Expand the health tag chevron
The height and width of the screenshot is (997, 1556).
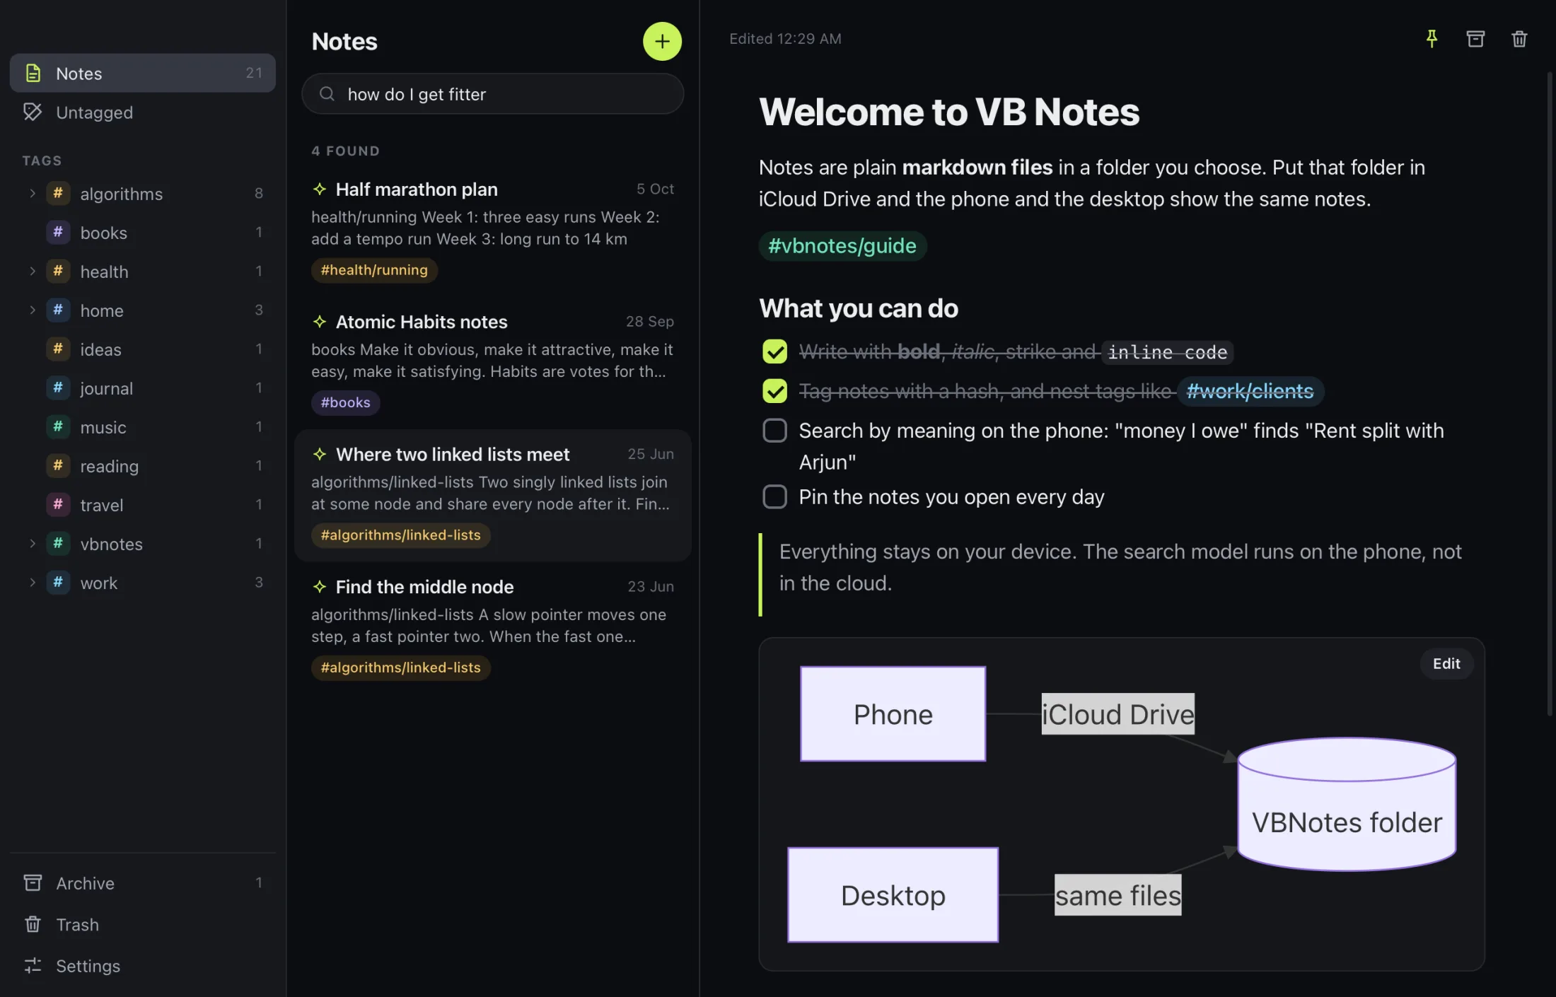[32, 271]
